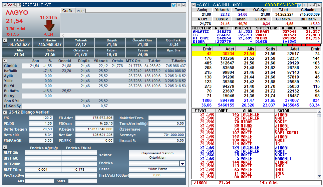Click the GARANTI seller in trades list
Viewport: 323px width, 187px height.
[283, 159]
